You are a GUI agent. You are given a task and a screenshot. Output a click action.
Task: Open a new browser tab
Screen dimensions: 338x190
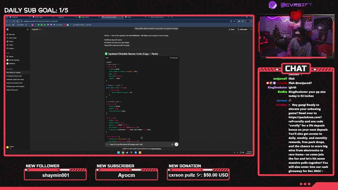(x=172, y=17)
